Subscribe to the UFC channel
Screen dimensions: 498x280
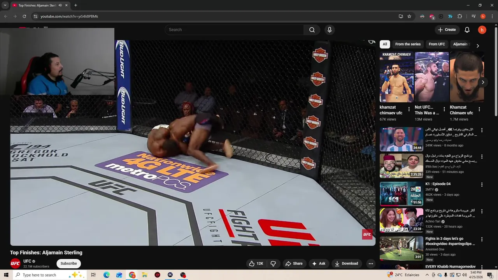[x=68, y=264]
